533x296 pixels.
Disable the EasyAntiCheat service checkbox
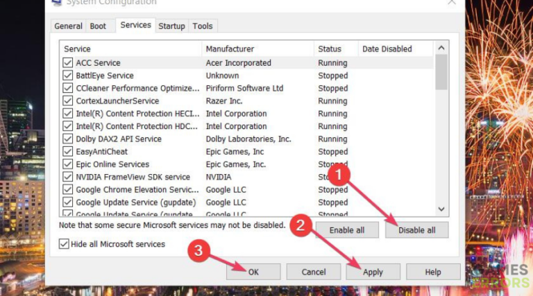pos(68,152)
